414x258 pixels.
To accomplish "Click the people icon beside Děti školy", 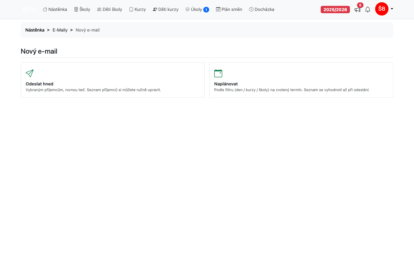I will [99, 9].
